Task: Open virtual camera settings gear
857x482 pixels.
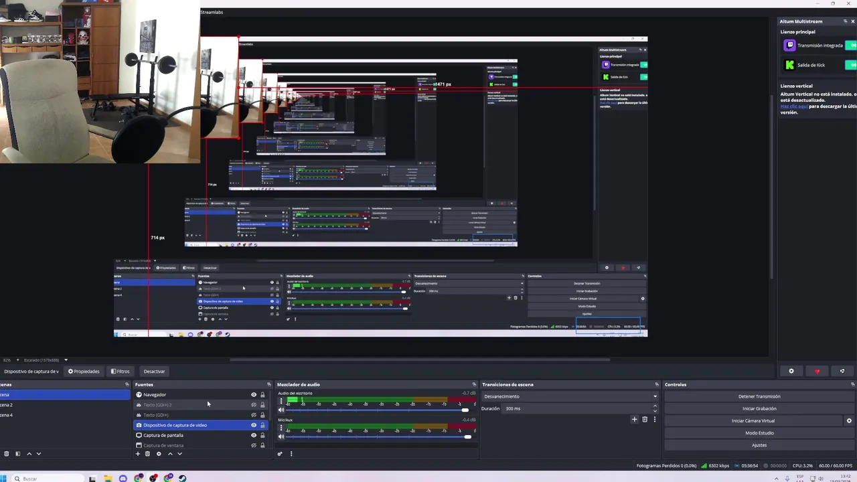Action: coord(849,421)
